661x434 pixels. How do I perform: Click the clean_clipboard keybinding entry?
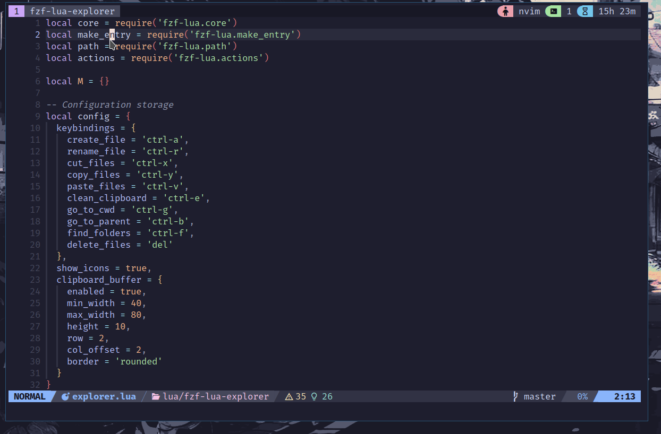click(139, 198)
